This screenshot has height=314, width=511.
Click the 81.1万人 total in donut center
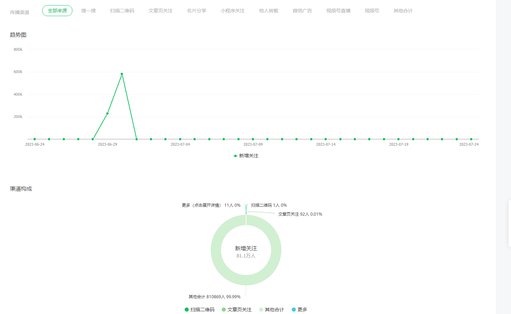pos(246,256)
